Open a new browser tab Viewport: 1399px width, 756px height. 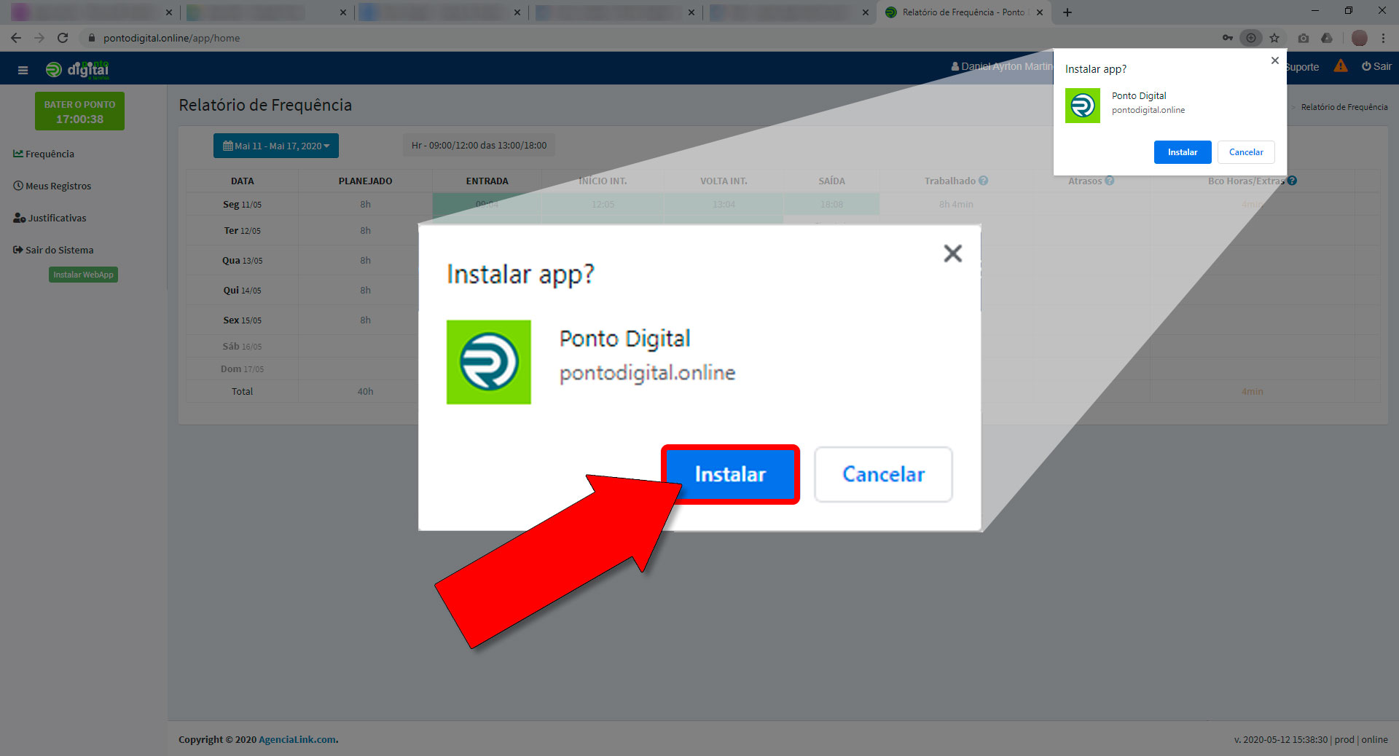(1067, 12)
